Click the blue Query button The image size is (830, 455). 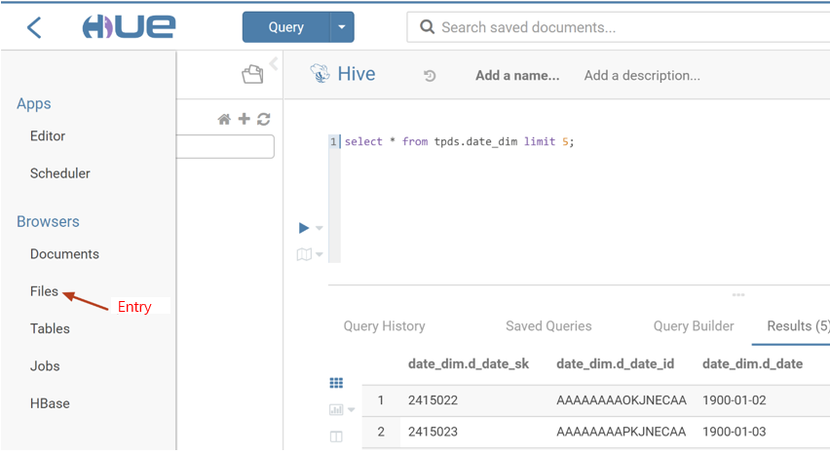tap(286, 27)
